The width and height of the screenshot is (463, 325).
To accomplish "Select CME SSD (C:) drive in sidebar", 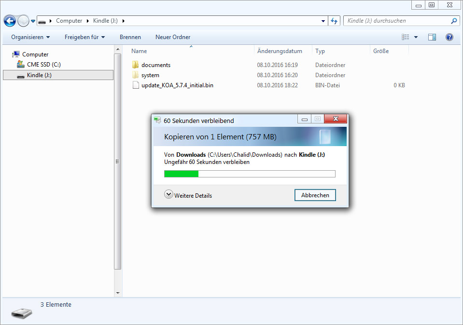I will coord(43,65).
